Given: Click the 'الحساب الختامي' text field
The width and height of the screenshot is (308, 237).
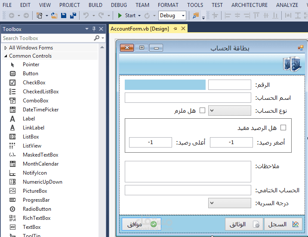Looking at the screenshot, I should click(188, 190).
